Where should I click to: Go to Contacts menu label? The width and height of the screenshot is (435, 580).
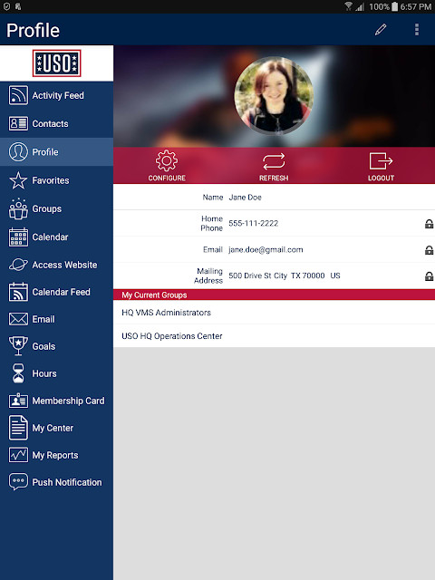(x=51, y=123)
